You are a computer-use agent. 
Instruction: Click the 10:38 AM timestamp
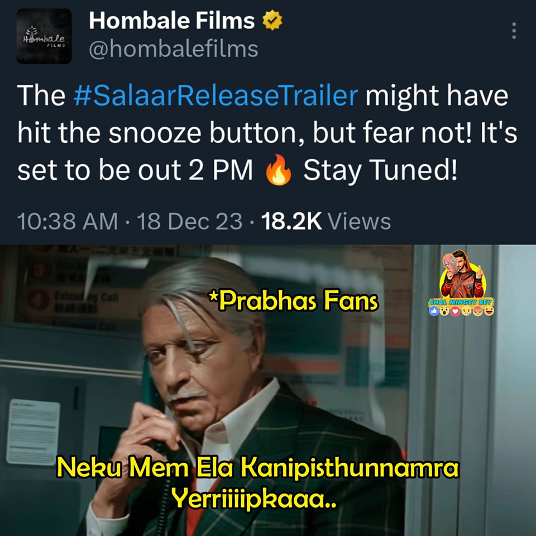tap(68, 221)
